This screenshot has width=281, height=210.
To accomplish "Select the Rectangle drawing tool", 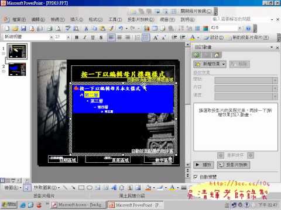I will (81, 188).
